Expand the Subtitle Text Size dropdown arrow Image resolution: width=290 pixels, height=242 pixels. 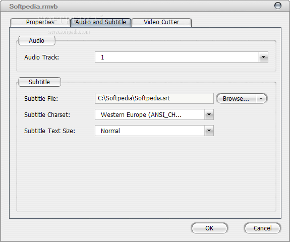pos(209,131)
